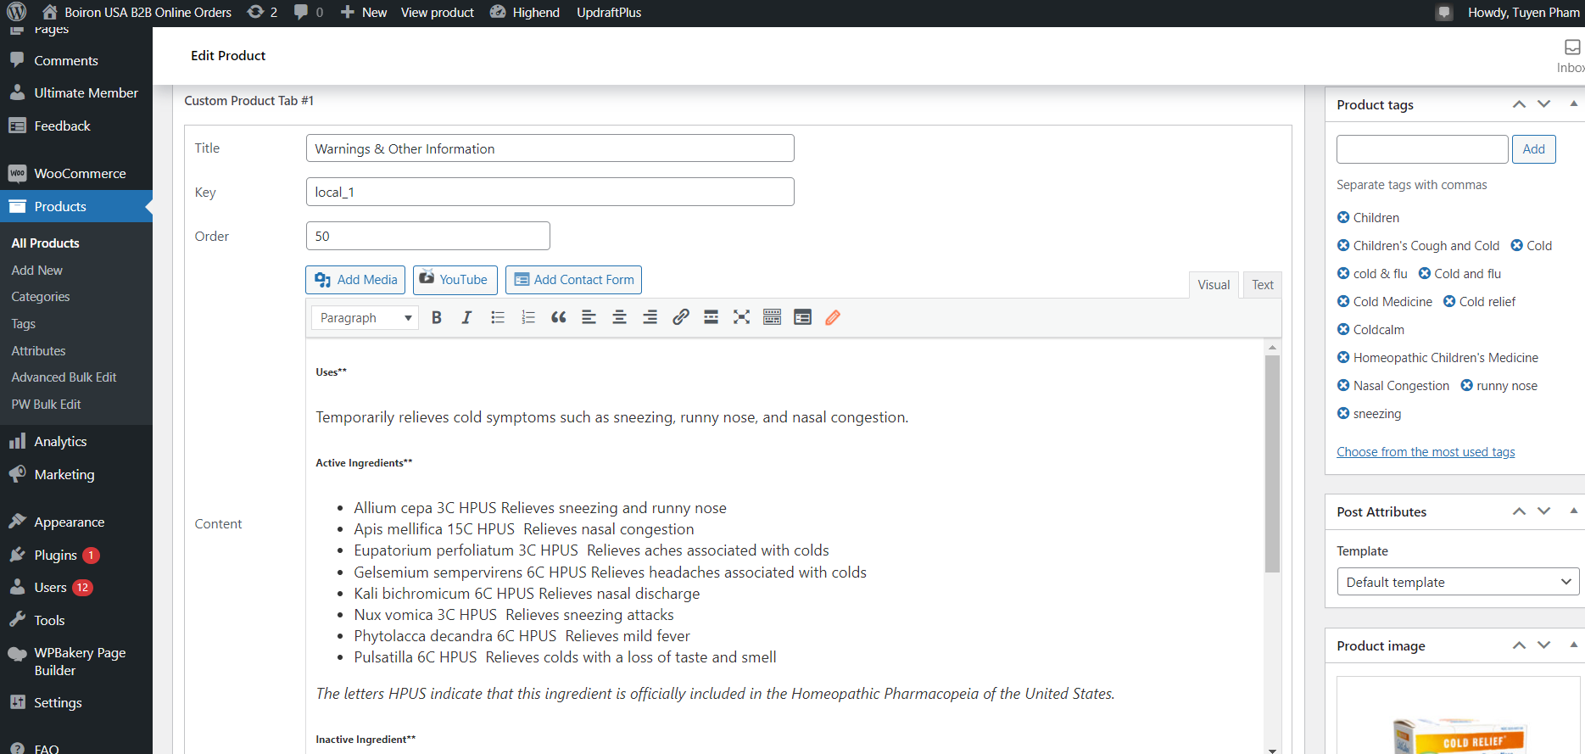Insert a numbered list
1585x754 pixels.
pyautogui.click(x=528, y=317)
